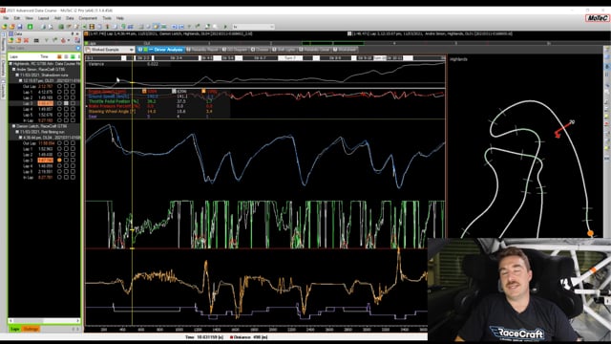Collapse the Shakedown runs date node
Image resolution: width=611 pixels, height=344 pixels.
[x=17, y=75]
